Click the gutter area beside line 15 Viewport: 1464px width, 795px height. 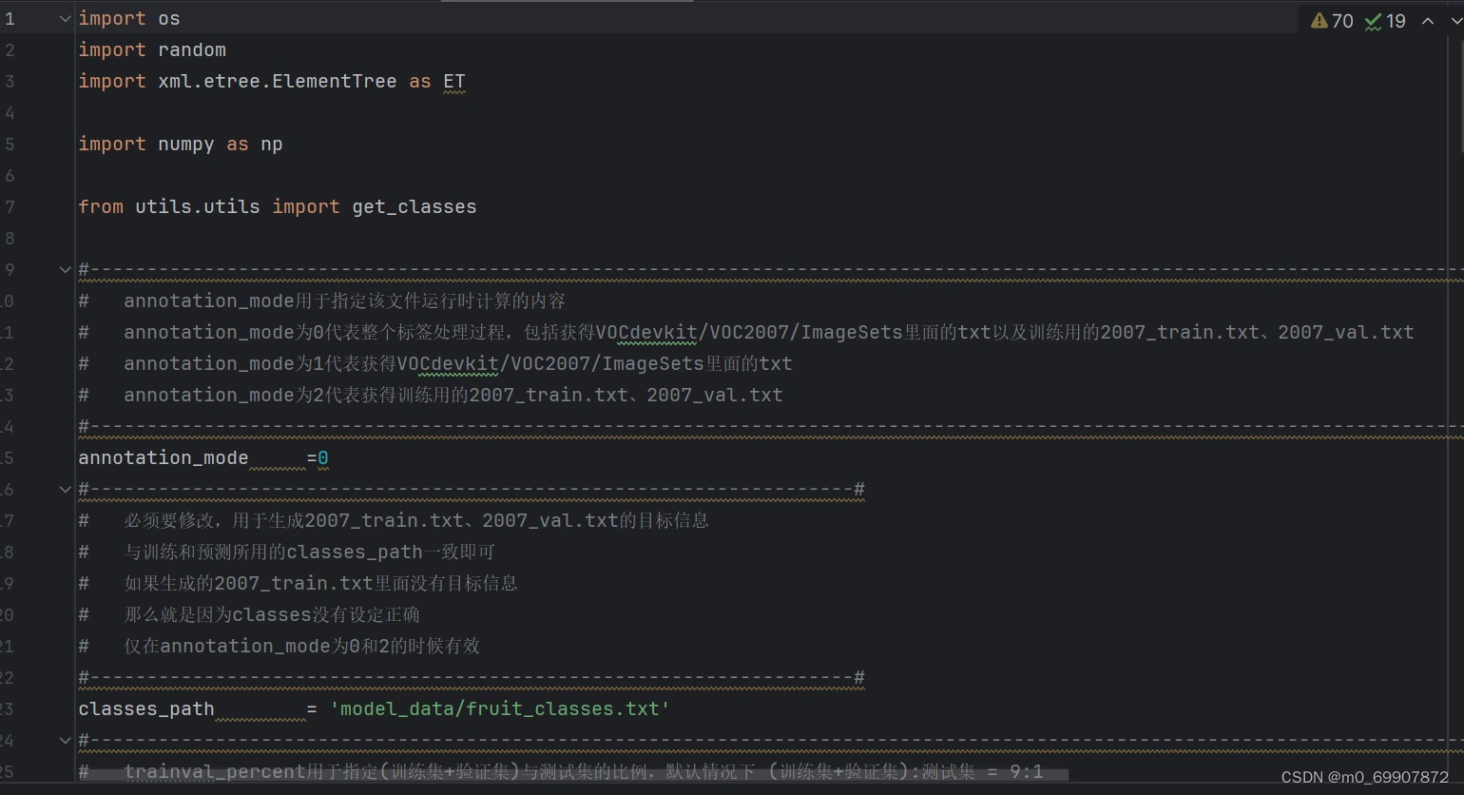coord(38,457)
